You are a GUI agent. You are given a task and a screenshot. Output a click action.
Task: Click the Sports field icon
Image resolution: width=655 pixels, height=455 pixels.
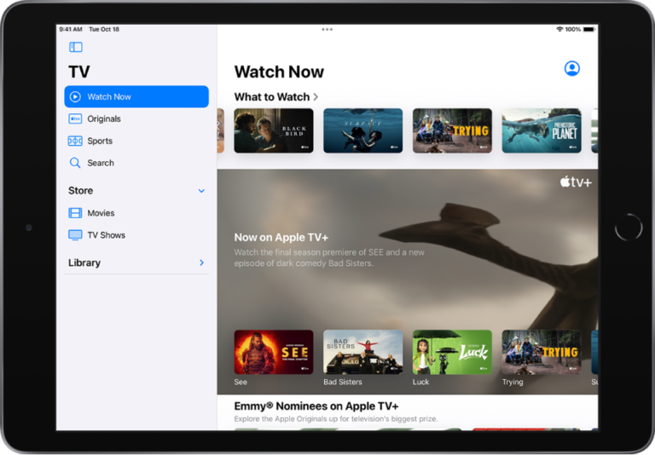75,141
